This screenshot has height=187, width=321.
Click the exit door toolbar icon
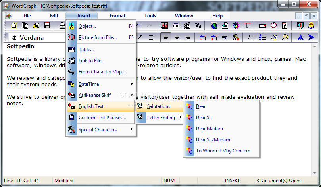(300, 25)
